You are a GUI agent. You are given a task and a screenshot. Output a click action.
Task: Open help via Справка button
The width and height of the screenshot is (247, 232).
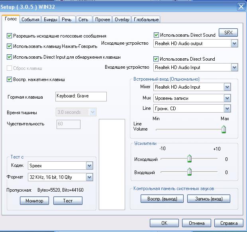click(x=229, y=223)
